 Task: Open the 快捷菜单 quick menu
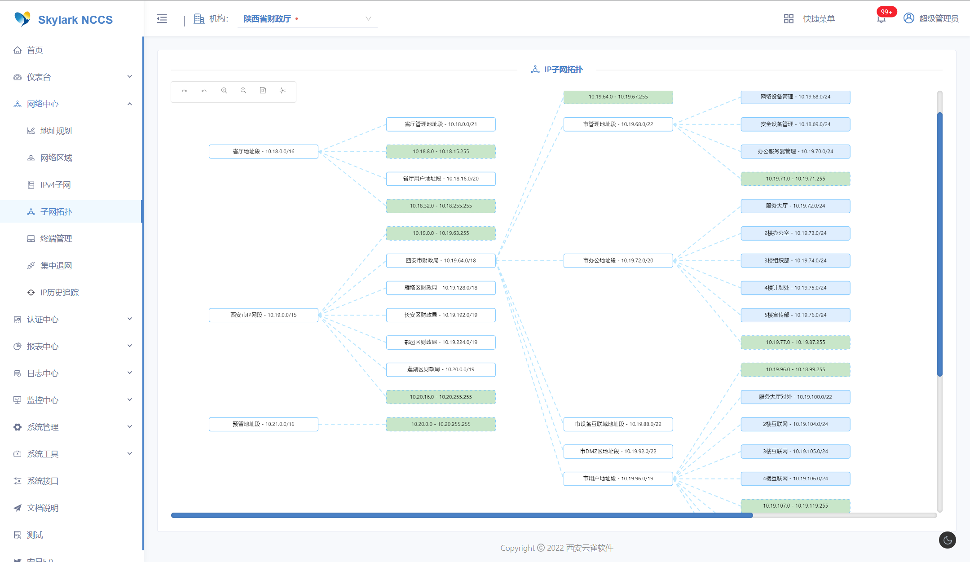click(x=809, y=19)
